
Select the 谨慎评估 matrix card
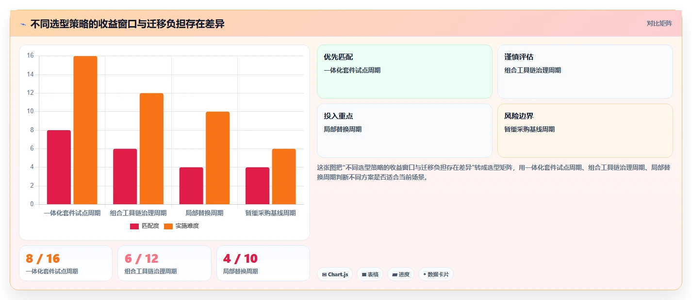point(585,72)
